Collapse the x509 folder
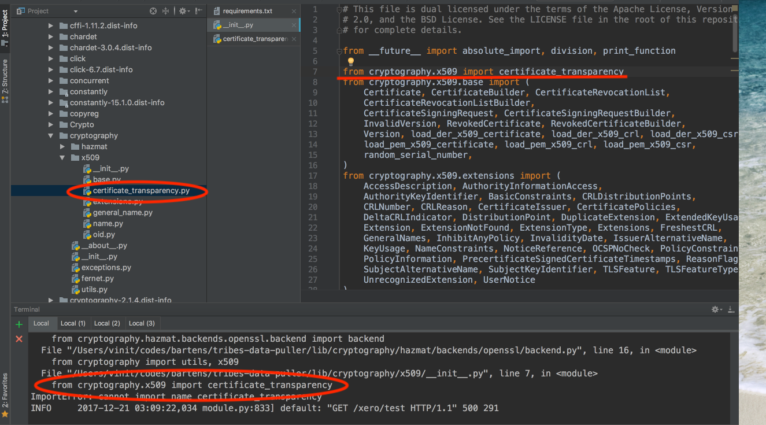The image size is (766, 425). point(62,157)
